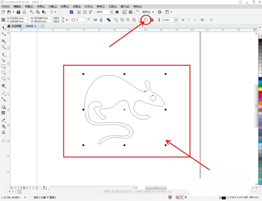This screenshot has height=201, width=262.
Task: Select the Interactive Fill bucket tool
Action: click(x=3, y=126)
